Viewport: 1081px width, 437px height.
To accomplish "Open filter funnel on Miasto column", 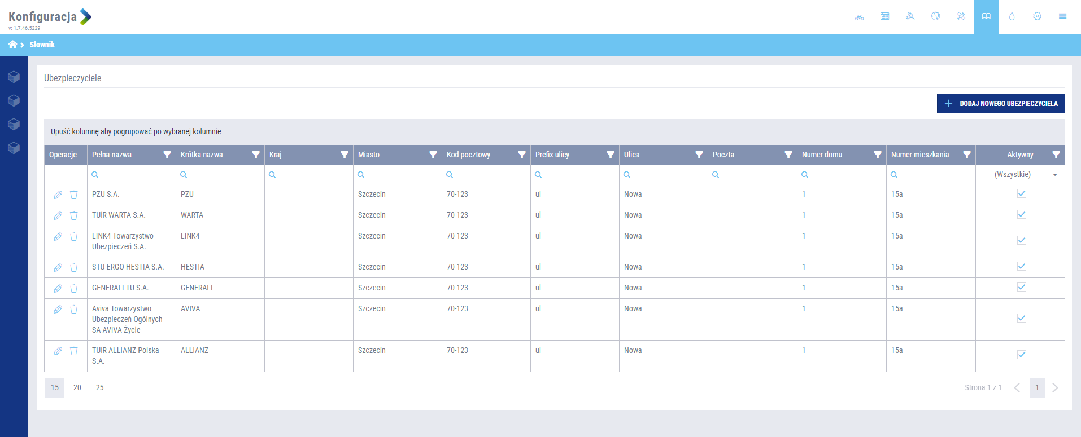I will coord(433,155).
